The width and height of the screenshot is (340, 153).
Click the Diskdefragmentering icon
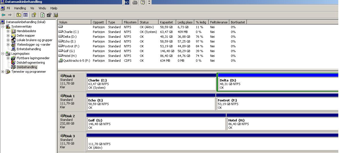click(x=13, y=63)
